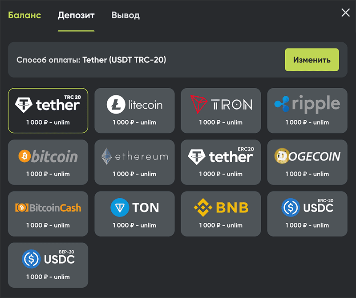Select the TRON payment tile
Image resolution: width=356 pixels, height=298 pixels.
[221, 110]
